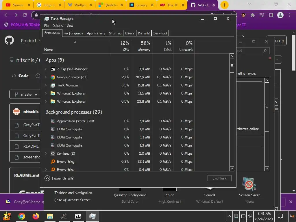The height and width of the screenshot is (222, 296).
Task: Expand the Cortana (2) process group
Action: pos(46,153)
